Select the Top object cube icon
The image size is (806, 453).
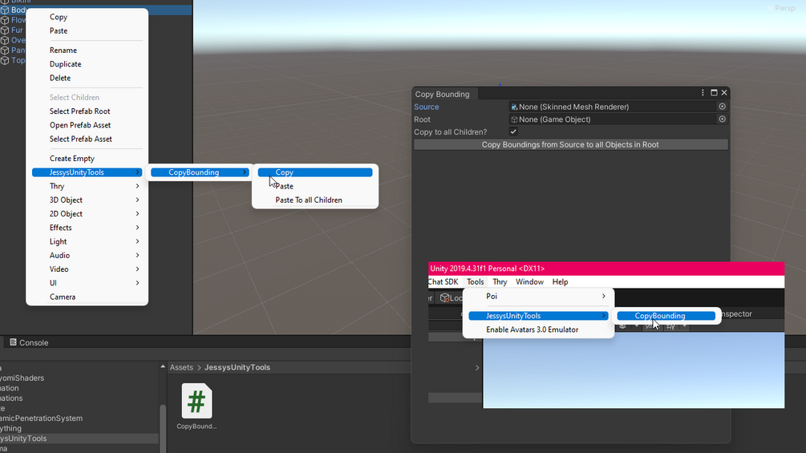click(x=5, y=61)
